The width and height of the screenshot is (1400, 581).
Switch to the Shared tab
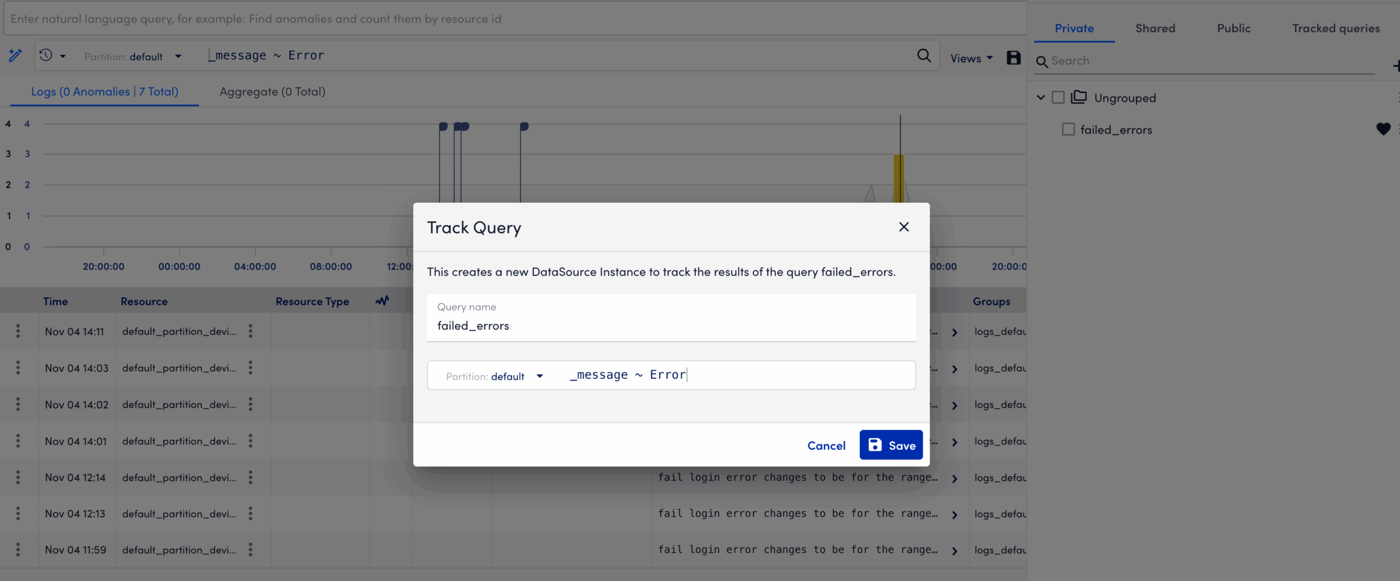point(1155,28)
